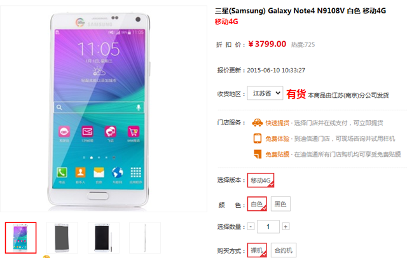Image resolution: width=407 pixels, height=258 pixels.
Task: Decrease quantity with the minus button
Action: tap(251, 226)
